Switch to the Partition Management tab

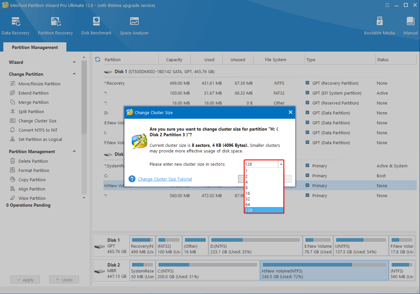pos(35,47)
